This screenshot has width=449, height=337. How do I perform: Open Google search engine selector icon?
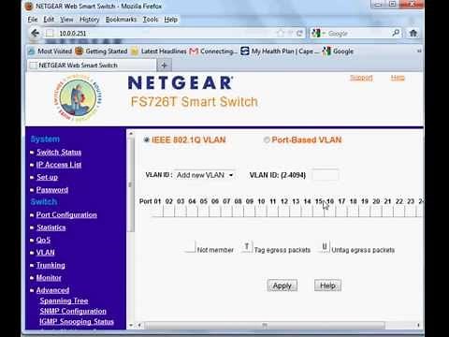click(317, 33)
